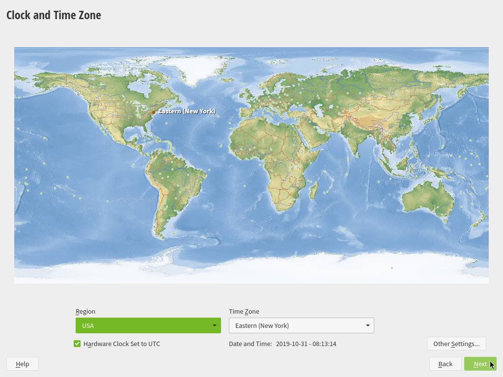This screenshot has height=377, width=503.
Task: Click the Date and Time value text
Action: coord(306,344)
